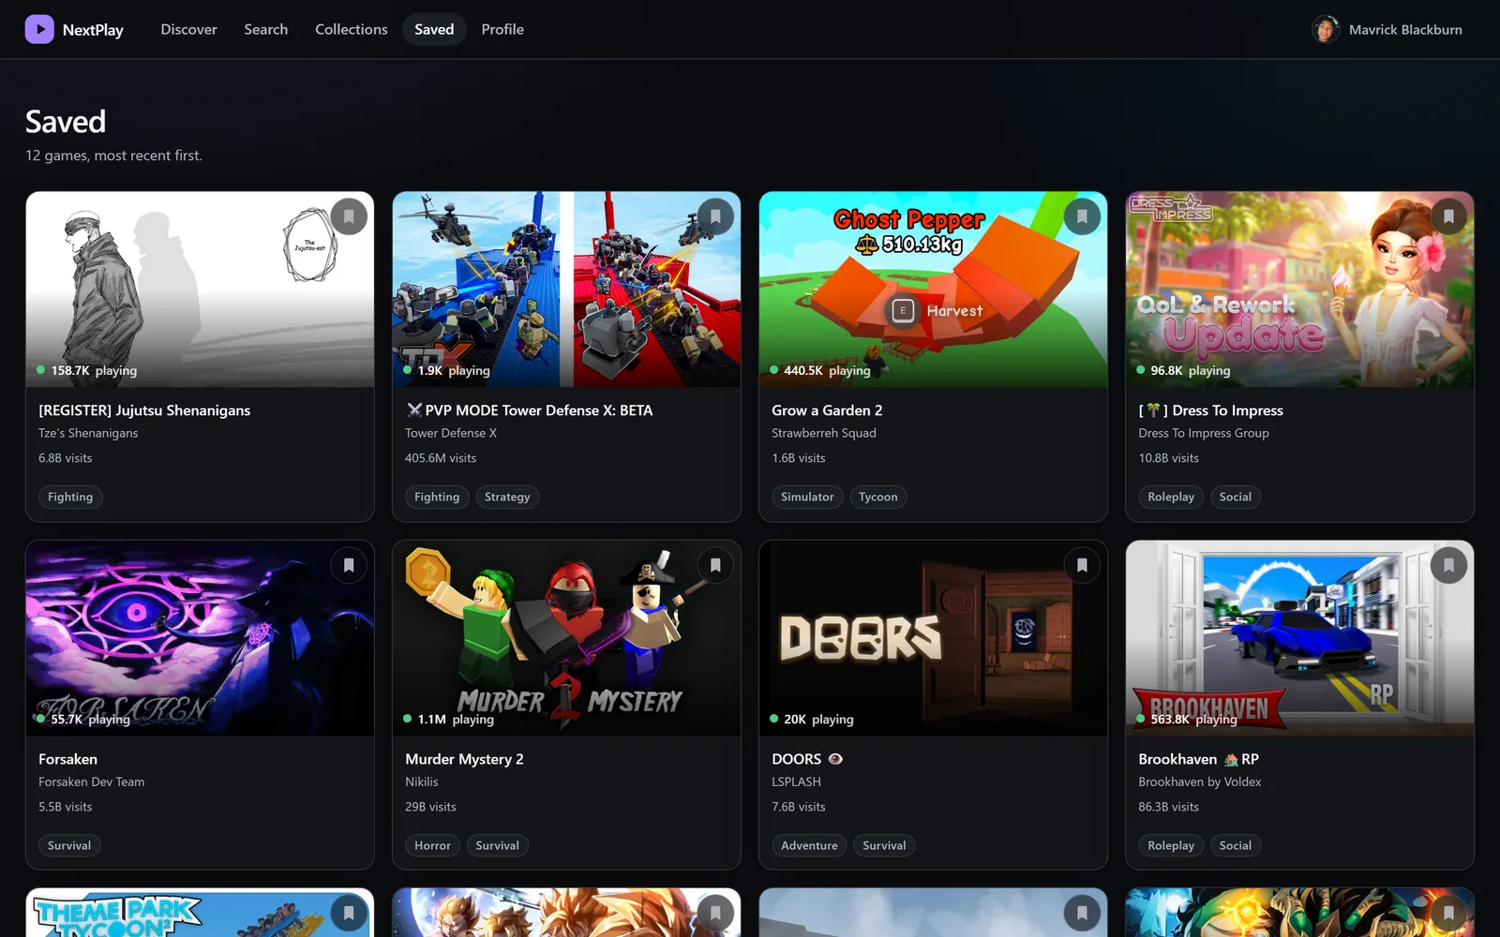1500x937 pixels.
Task: Toggle Brookhaven RP bookmark icon
Action: pos(1448,565)
